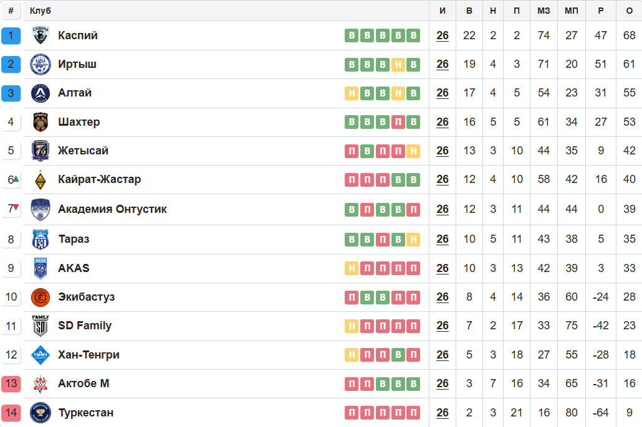This screenshot has width=642, height=427.
Task: Click the Каспий club logo
Action: 41,35
